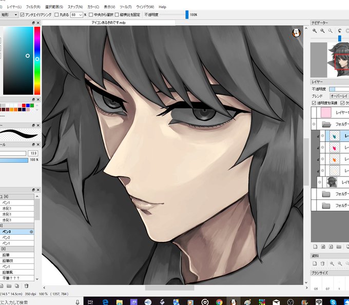Open Task View on the taskbar
This screenshot has width=349, height=305.
pos(90,301)
